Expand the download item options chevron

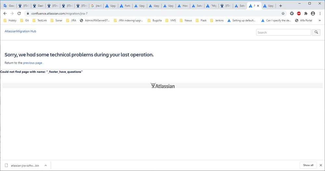(x=46, y=165)
